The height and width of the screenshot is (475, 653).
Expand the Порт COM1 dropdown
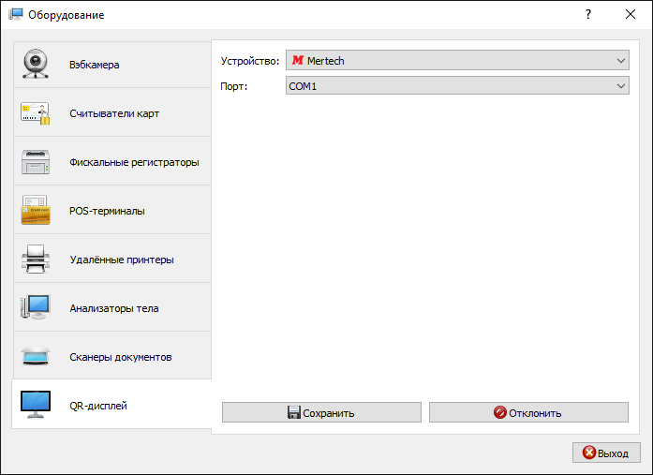pos(457,86)
